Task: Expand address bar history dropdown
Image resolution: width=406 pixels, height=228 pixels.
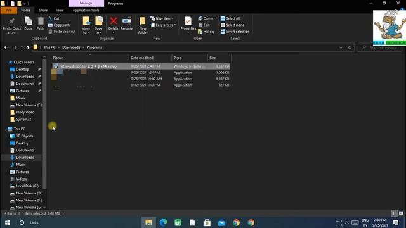Action: 341,47
